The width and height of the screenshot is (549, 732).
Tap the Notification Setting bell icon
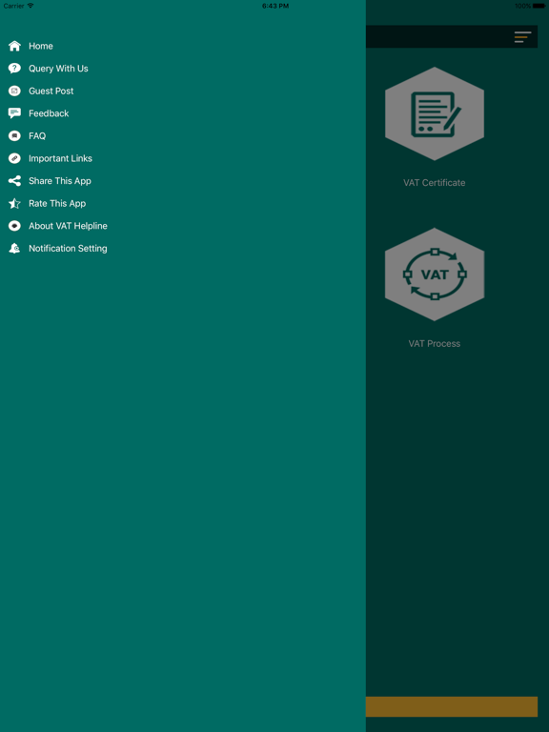coord(14,249)
